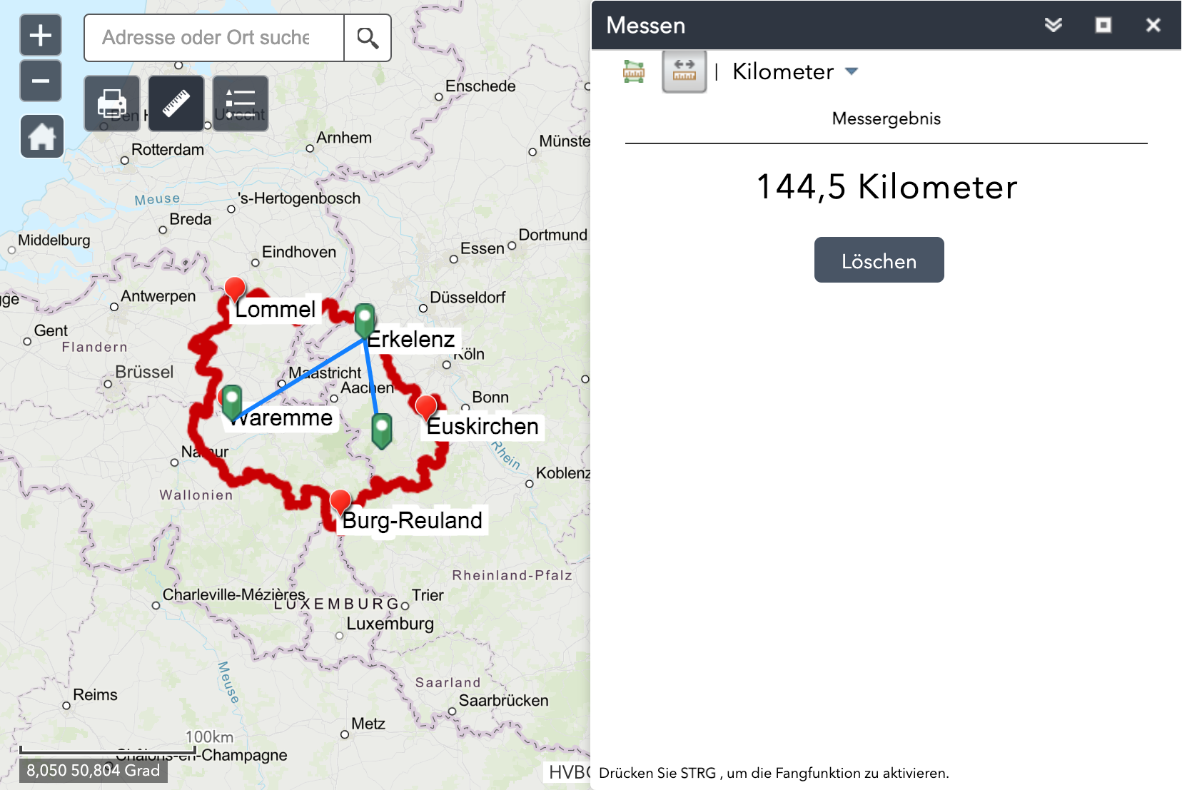Return to the default home extent
Viewport: 1182px width, 790px height.
42,136
